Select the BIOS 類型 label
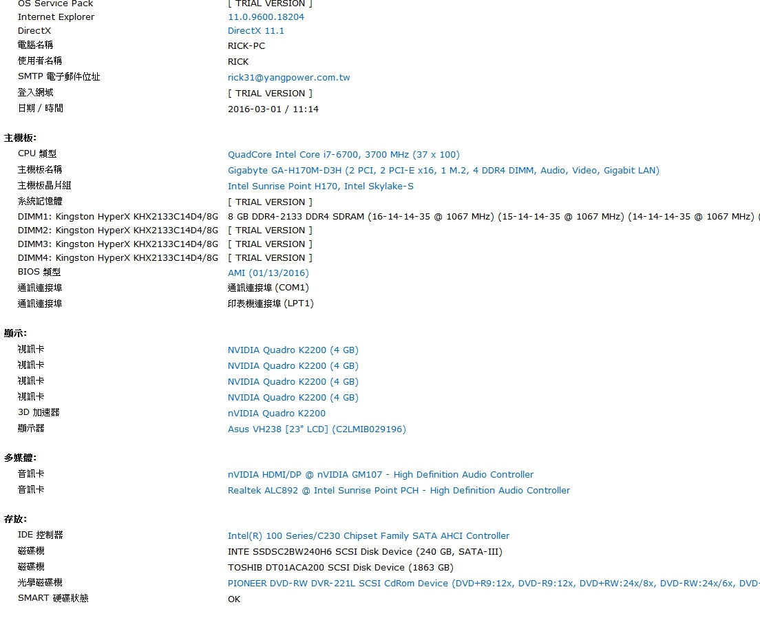760x618 pixels. pyautogui.click(x=39, y=272)
